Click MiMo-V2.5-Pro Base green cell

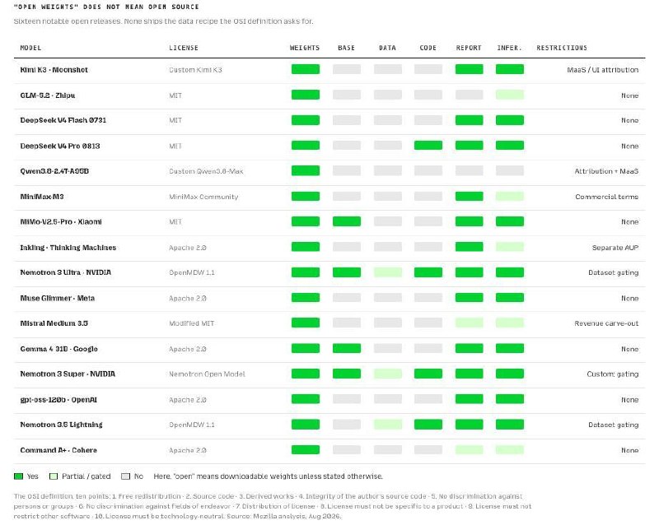[x=347, y=221]
